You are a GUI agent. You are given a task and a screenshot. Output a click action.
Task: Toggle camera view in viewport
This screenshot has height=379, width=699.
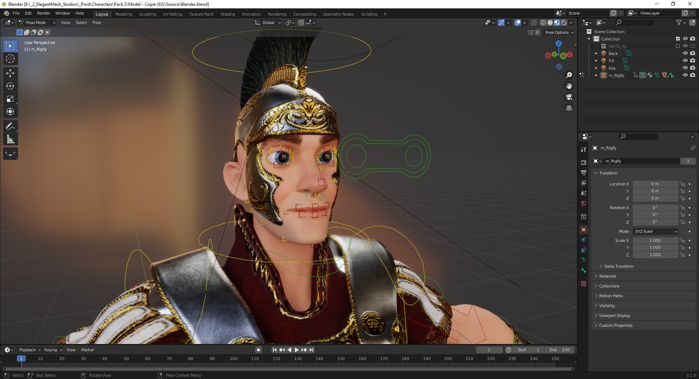[569, 97]
